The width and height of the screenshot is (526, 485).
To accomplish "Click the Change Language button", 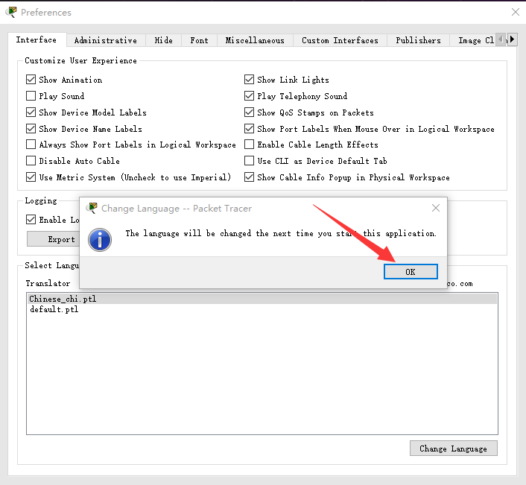I will [x=454, y=448].
